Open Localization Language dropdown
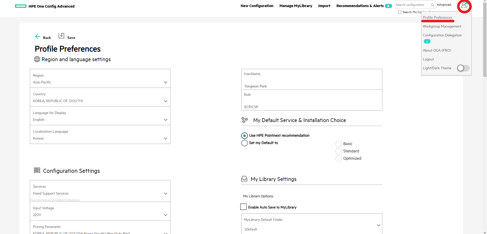The width and height of the screenshot is (487, 234). [100, 135]
